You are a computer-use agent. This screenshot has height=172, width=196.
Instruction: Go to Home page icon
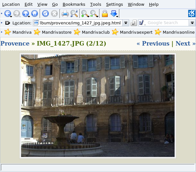(34, 13)
